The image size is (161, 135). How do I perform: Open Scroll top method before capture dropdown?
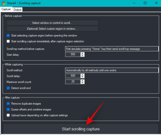click(112, 49)
